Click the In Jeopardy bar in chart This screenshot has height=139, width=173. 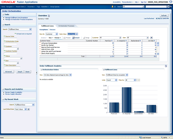tap(126, 99)
